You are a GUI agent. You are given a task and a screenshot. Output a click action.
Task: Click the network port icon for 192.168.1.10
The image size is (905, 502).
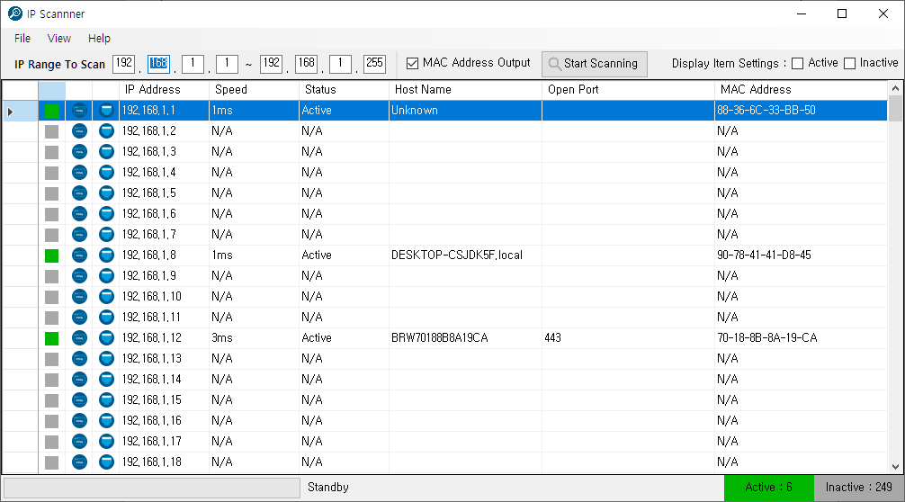[106, 297]
